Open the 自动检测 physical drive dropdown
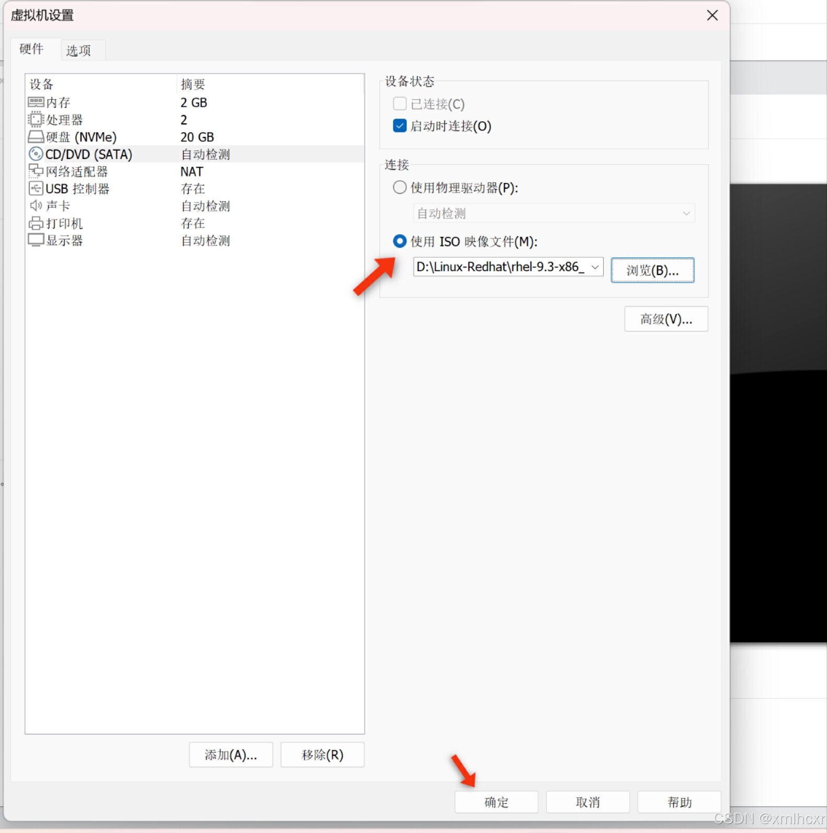 click(x=554, y=213)
